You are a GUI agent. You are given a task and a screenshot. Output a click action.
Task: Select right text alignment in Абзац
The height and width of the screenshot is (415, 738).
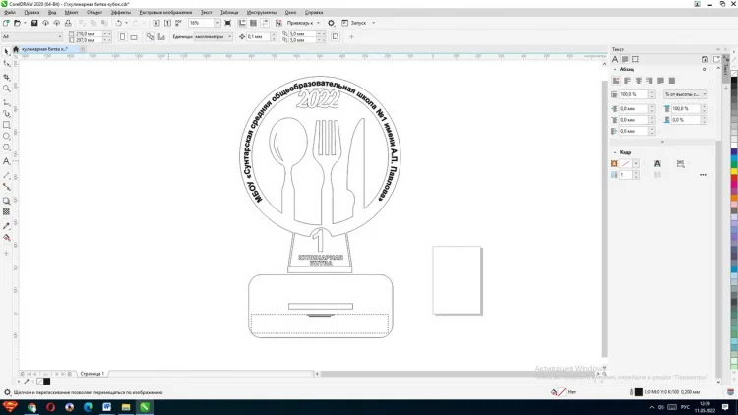point(649,81)
